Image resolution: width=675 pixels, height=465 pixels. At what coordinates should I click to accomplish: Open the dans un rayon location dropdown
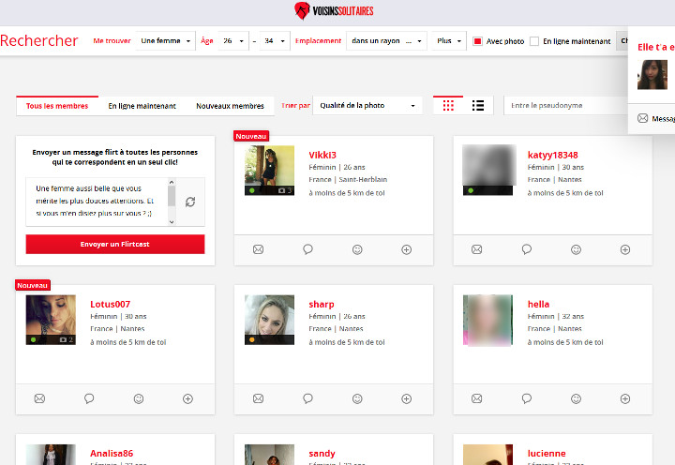[386, 41]
